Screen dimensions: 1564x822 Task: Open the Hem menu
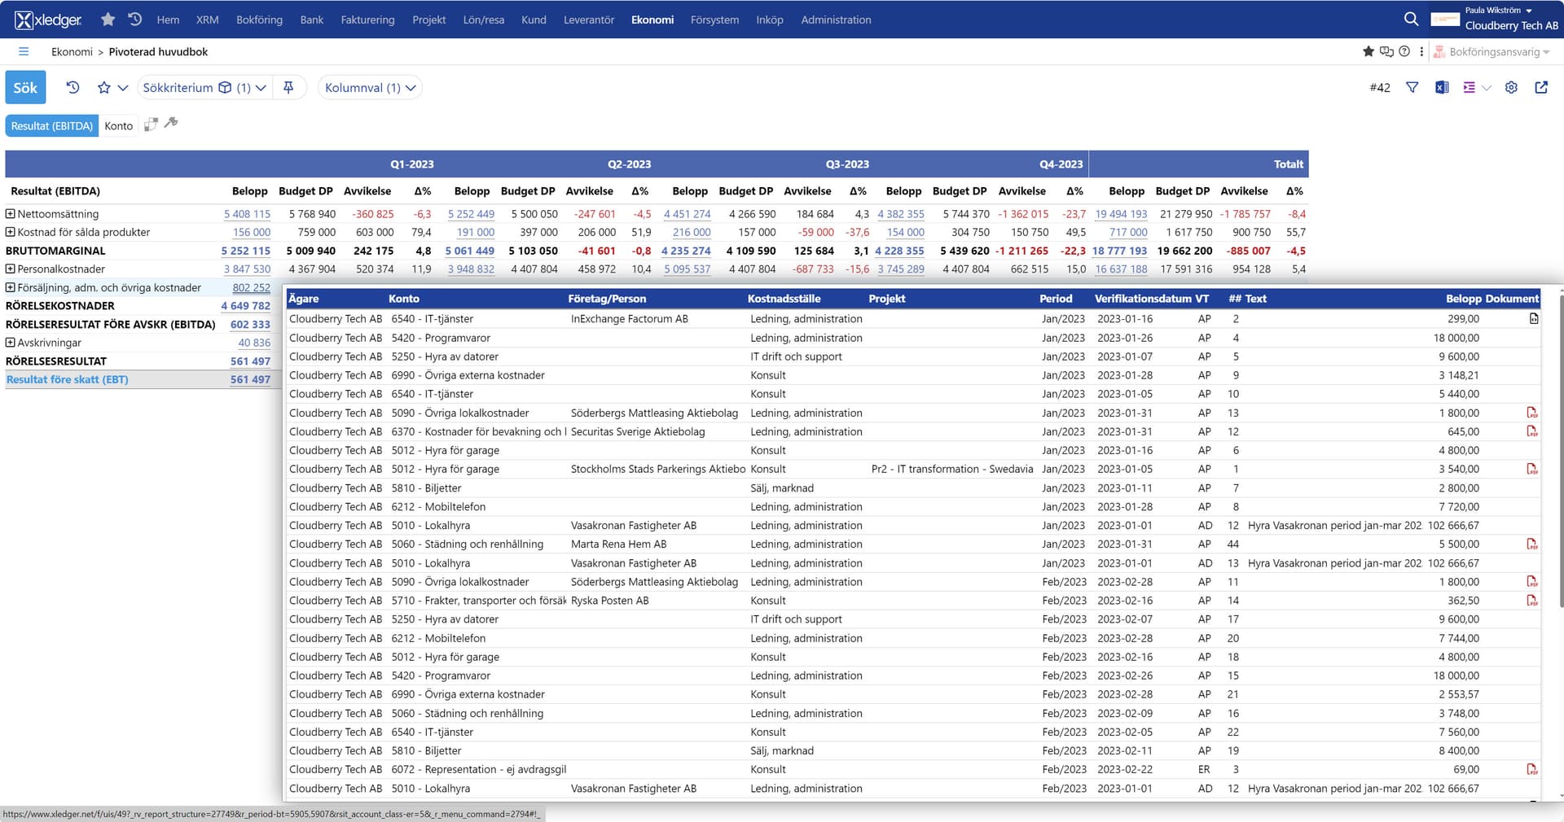point(168,20)
